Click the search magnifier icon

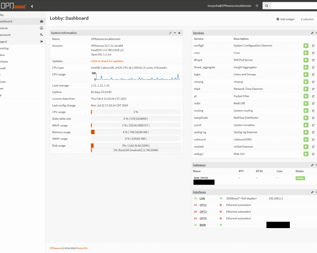pos(267,6)
